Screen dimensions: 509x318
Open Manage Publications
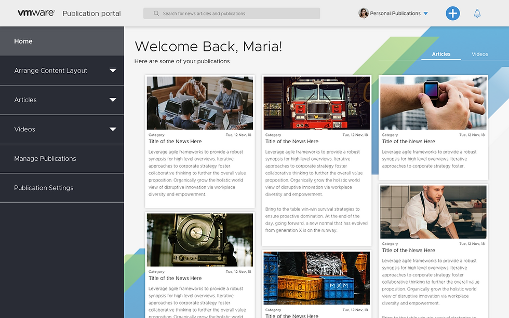click(x=62, y=159)
